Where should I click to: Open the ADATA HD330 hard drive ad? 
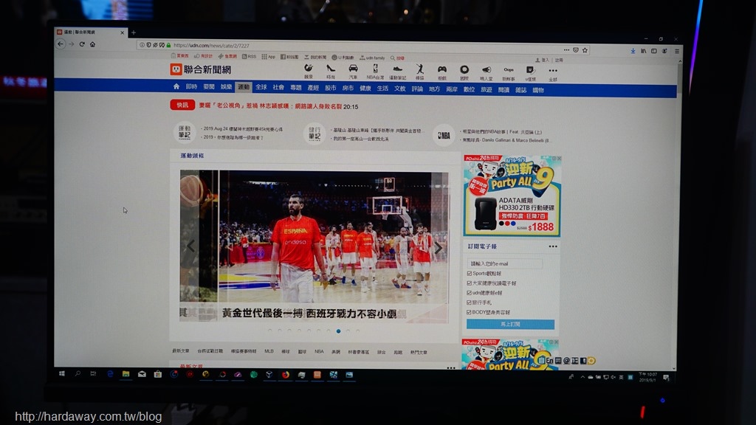(x=512, y=196)
